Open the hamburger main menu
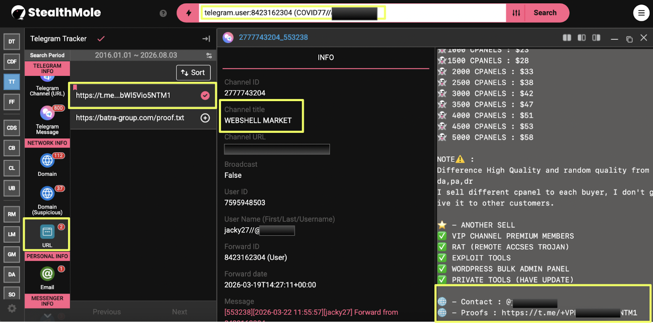The width and height of the screenshot is (653, 324). (x=641, y=13)
